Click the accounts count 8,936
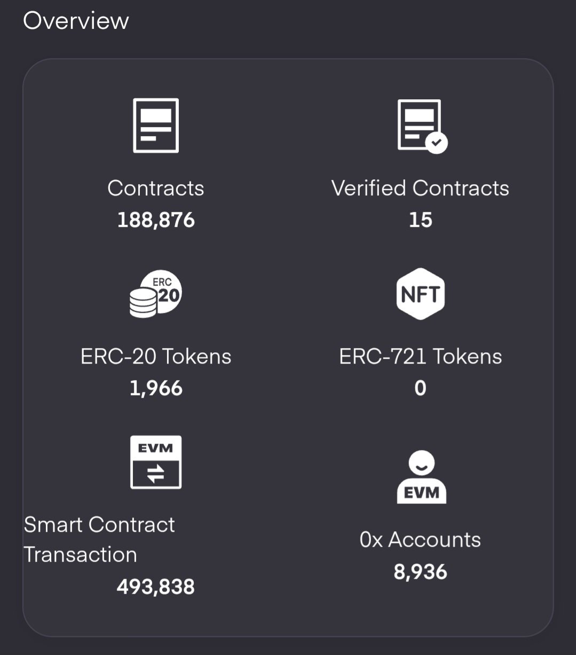The image size is (576, 655). 420,572
